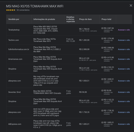134x132 pixels.
Task: Select the Americanas.com seller name
Action: tap(15, 59)
